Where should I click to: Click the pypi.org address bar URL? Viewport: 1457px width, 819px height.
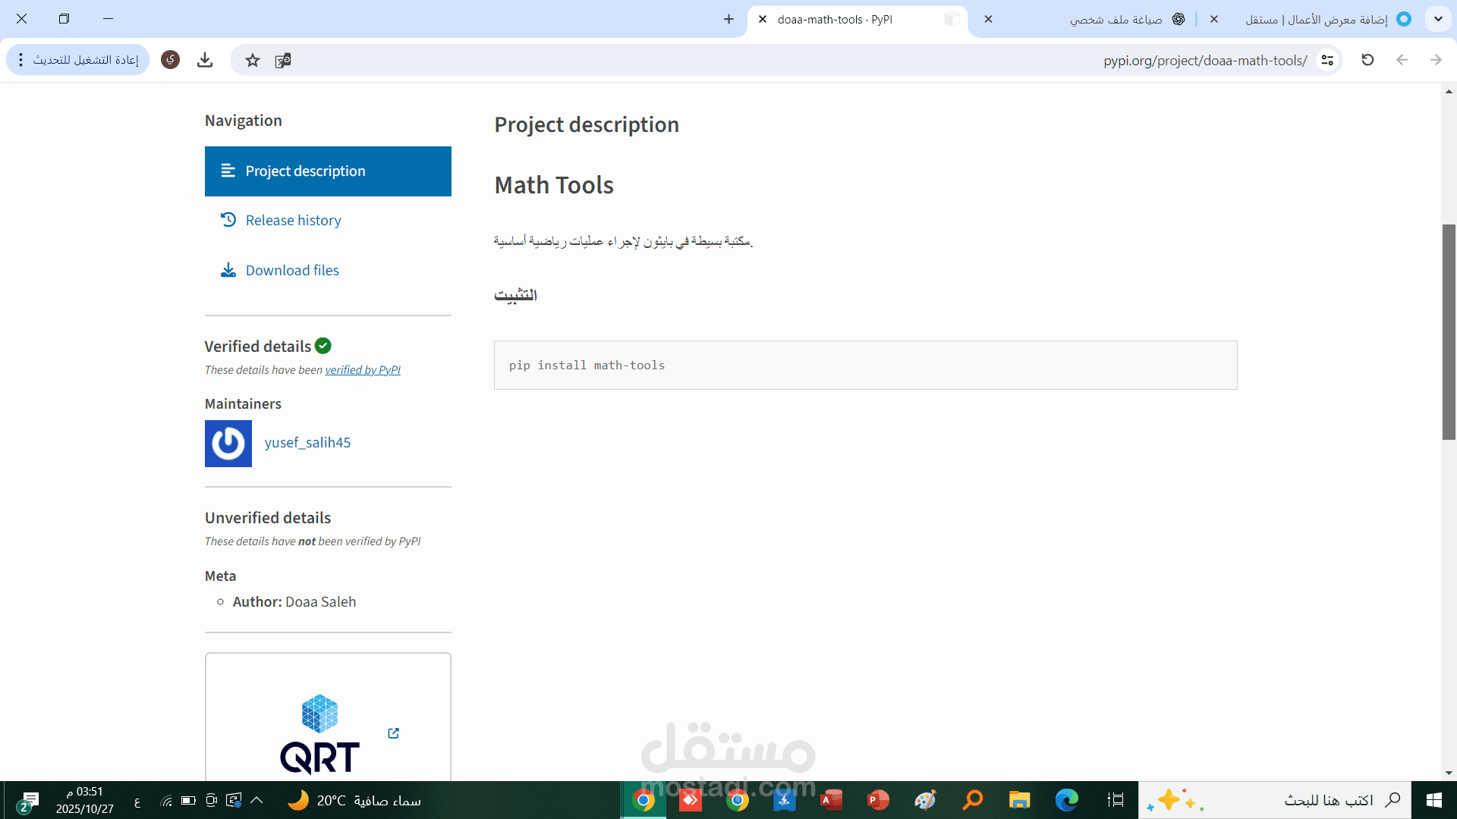click(x=1205, y=61)
